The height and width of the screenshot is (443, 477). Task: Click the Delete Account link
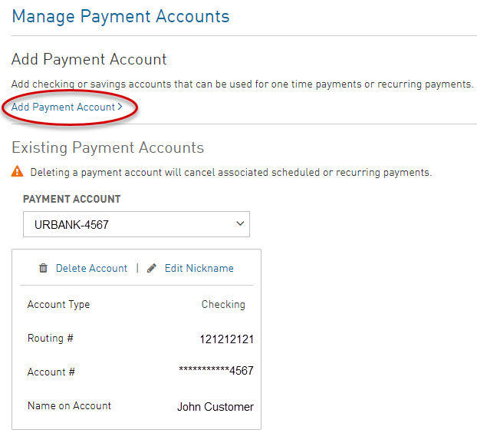tap(91, 269)
